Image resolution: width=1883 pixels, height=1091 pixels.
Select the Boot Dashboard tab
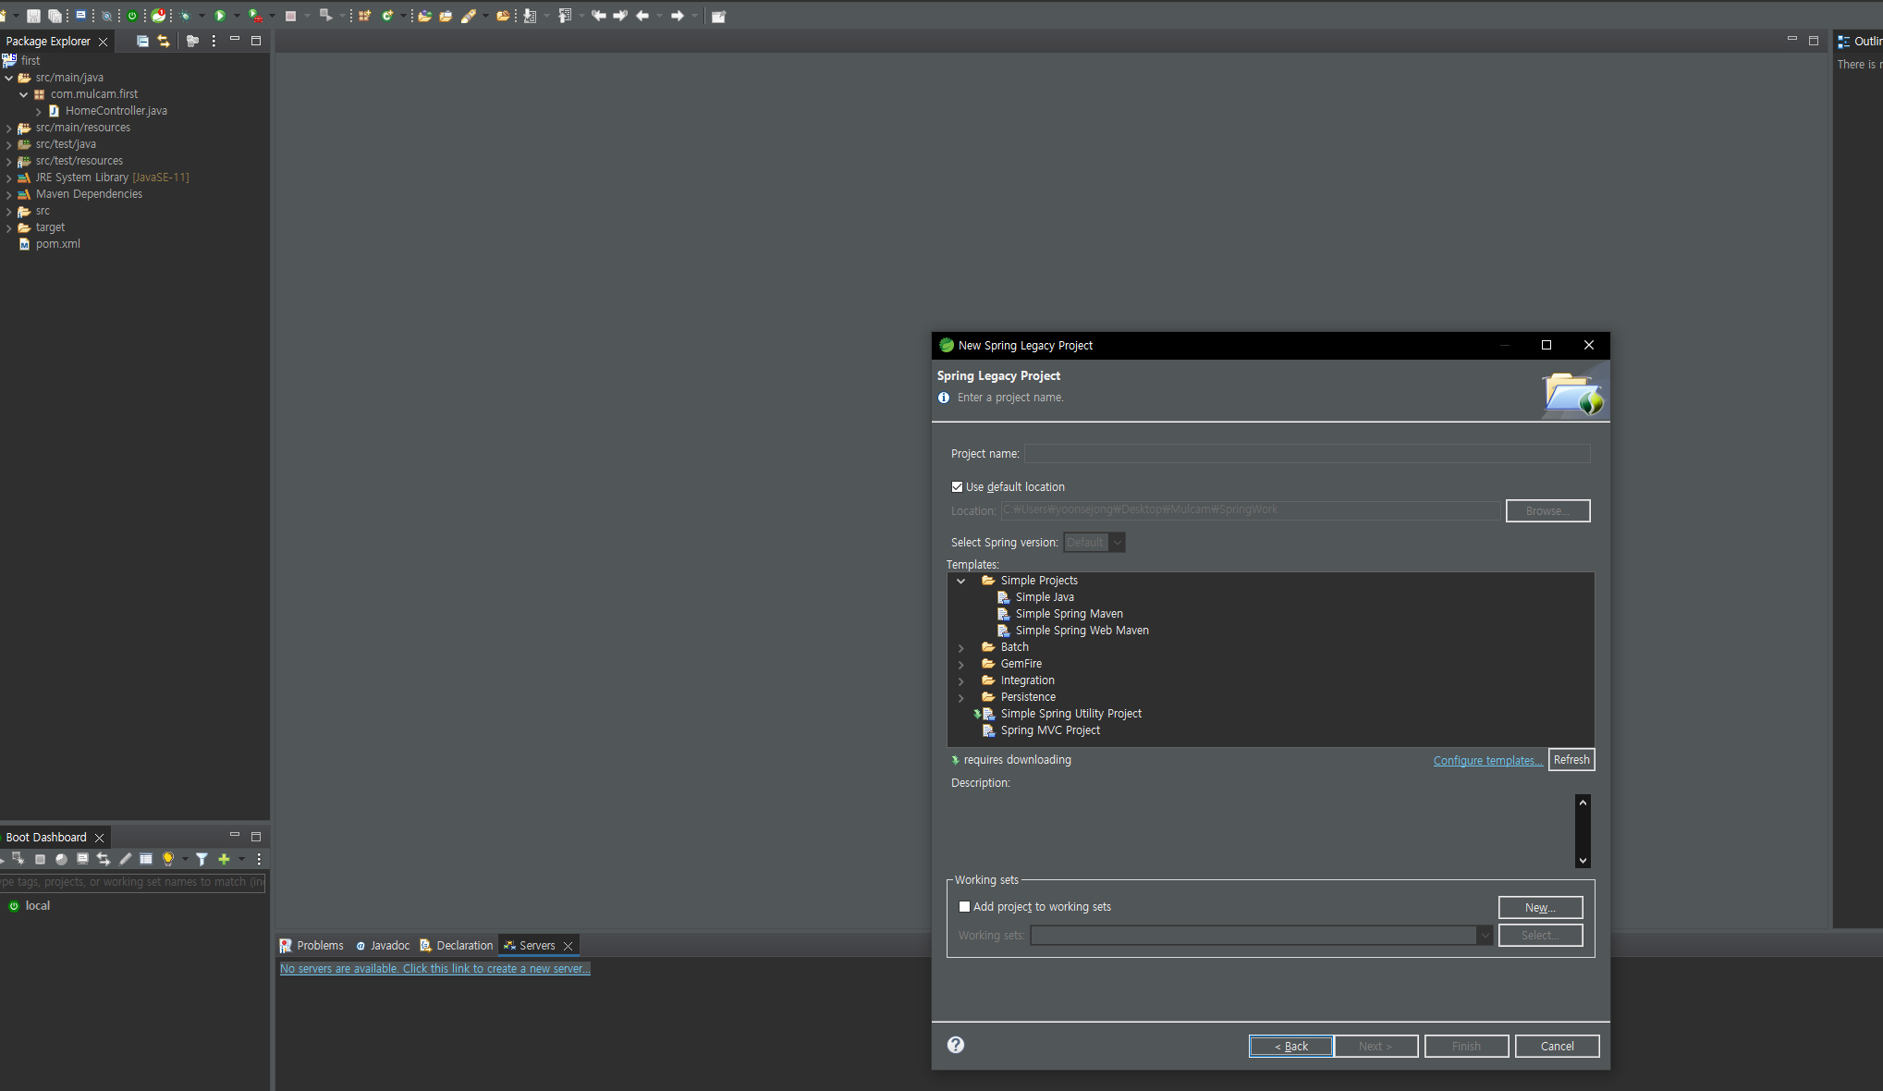46,837
